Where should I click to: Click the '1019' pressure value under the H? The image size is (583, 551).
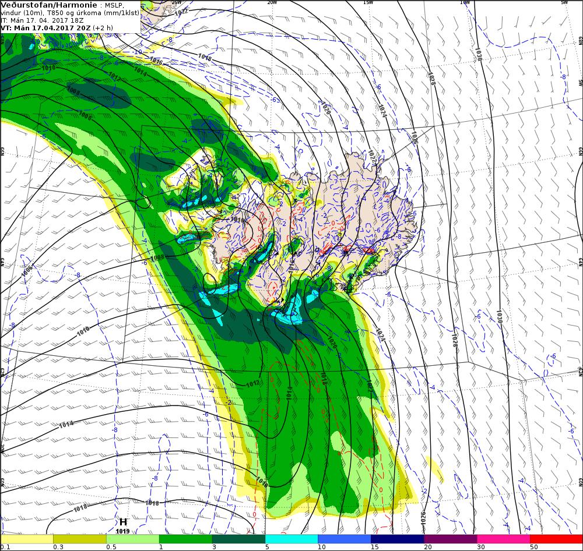(122, 531)
